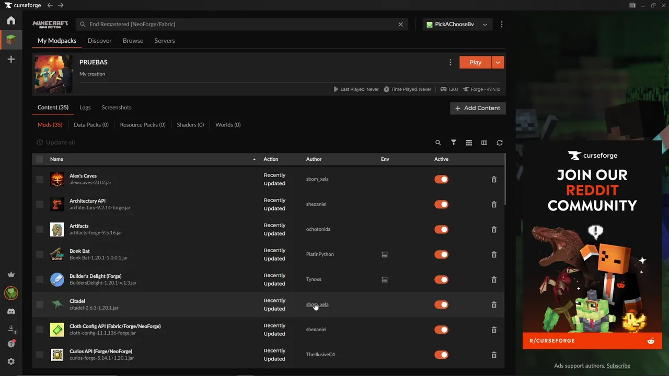Click the PRUEBAS modpack thumbnail
Image resolution: width=669 pixels, height=376 pixels.
pyautogui.click(x=53, y=74)
